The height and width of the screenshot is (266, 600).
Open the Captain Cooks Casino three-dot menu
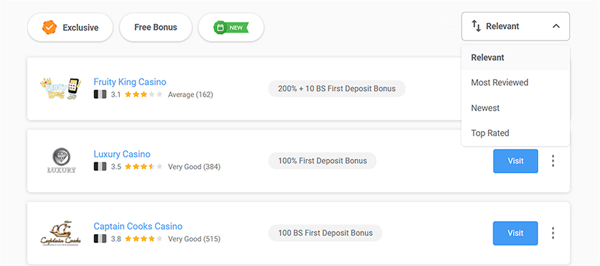tap(553, 233)
